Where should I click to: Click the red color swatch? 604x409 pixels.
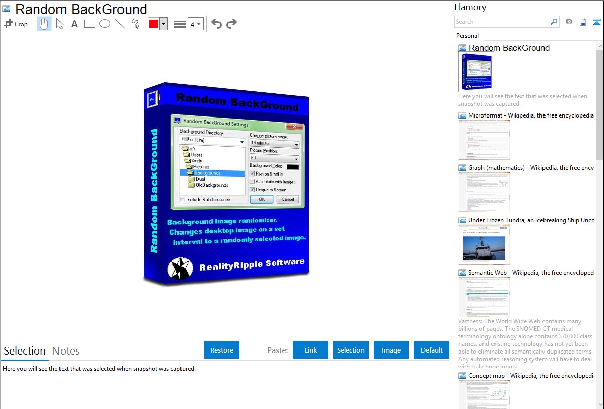pyautogui.click(x=154, y=24)
